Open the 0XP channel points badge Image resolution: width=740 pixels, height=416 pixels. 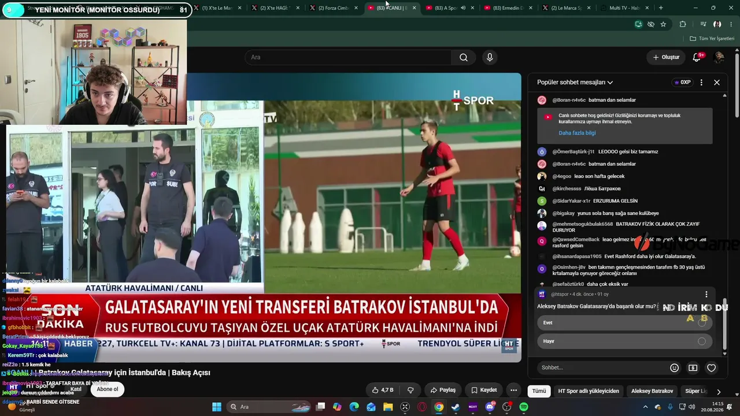tap(683, 83)
